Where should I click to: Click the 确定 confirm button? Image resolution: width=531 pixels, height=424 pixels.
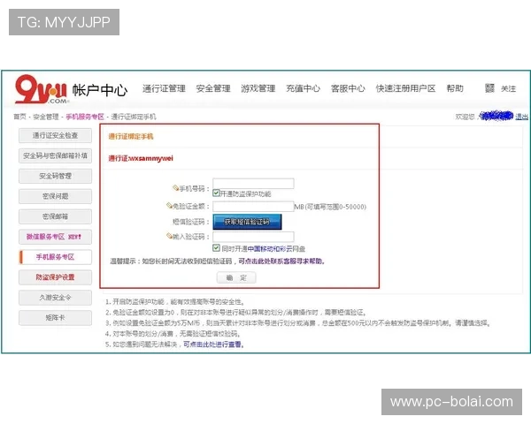[236, 277]
